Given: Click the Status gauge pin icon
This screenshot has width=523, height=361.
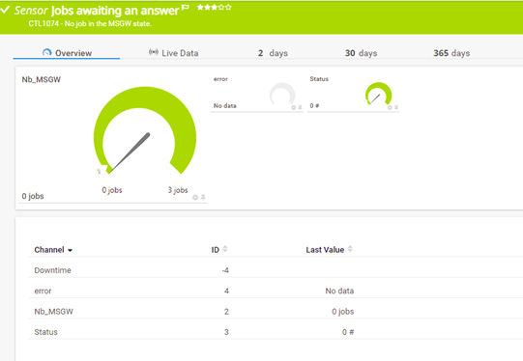Looking at the screenshot, I should tap(396, 107).
